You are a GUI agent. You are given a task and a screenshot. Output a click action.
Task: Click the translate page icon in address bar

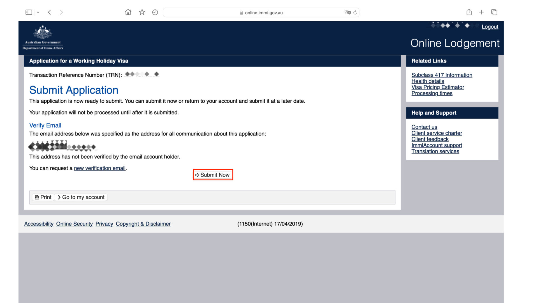(347, 12)
